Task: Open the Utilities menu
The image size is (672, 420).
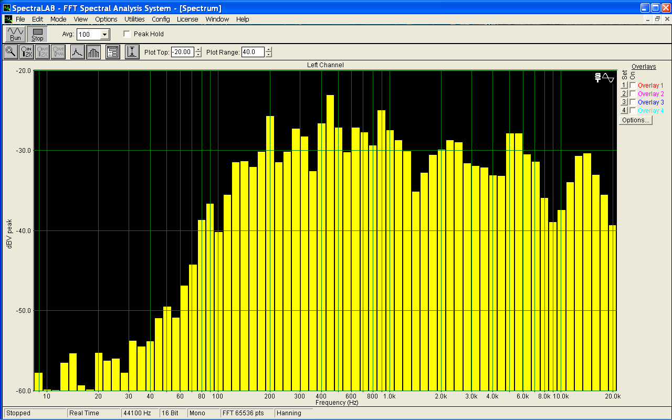Action: (134, 19)
